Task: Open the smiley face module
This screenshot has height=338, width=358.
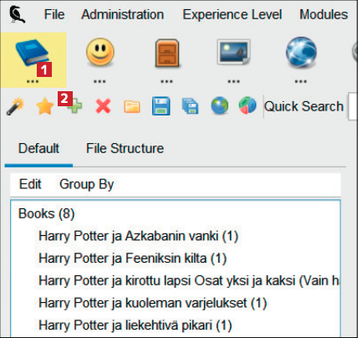Action: (x=100, y=53)
